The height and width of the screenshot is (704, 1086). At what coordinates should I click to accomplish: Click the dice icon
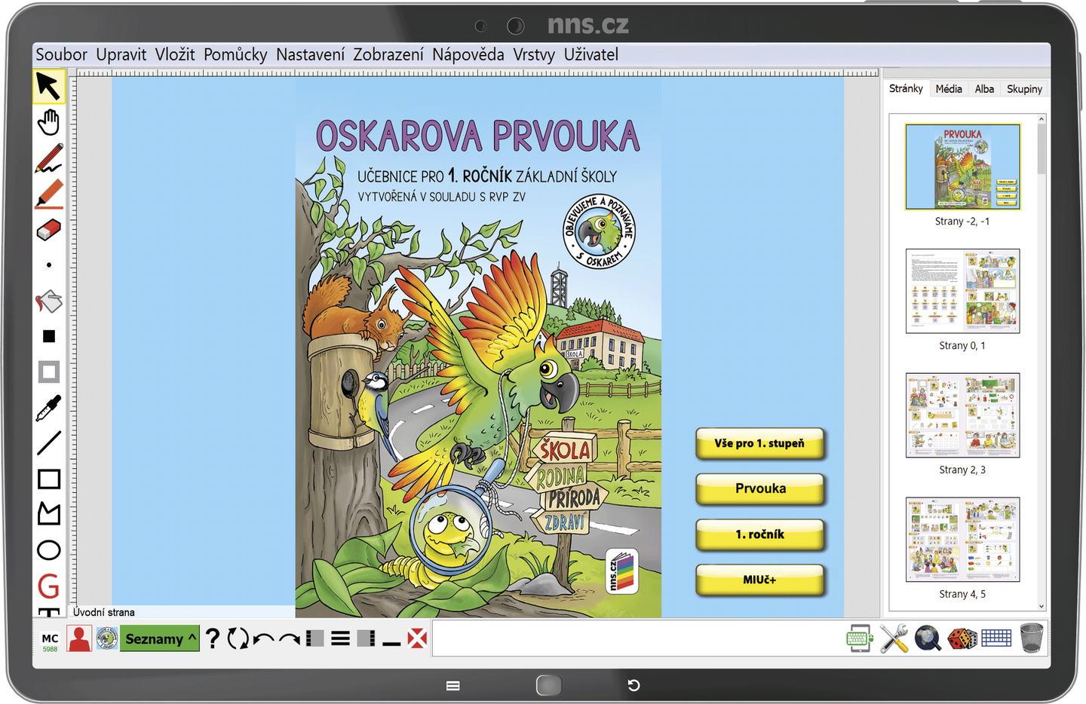tap(962, 638)
